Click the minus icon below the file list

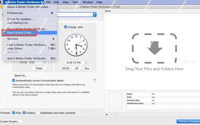pos(111,114)
